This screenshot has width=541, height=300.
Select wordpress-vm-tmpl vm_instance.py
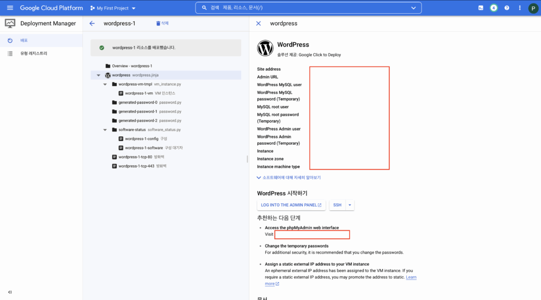166,84
